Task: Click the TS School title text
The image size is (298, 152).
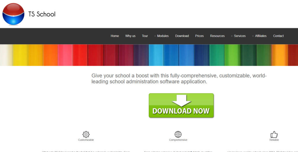Action: coord(42,14)
